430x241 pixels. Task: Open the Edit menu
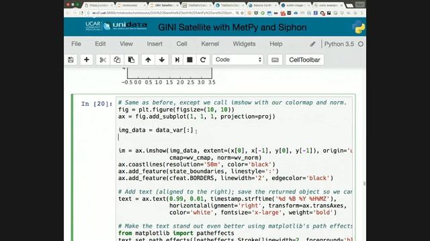100,44
